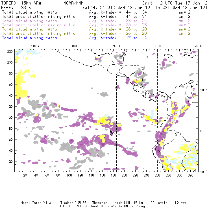Image resolution: width=209 pixels, height=209 pixels.
Task: Click the 'Model Info: V3.3.1' text
Action: click(x=38, y=203)
